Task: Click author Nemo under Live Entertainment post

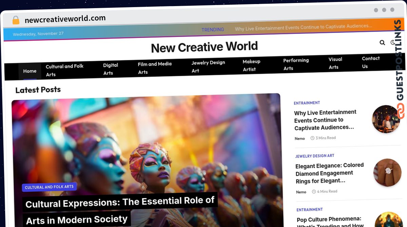Action: pyautogui.click(x=299, y=139)
